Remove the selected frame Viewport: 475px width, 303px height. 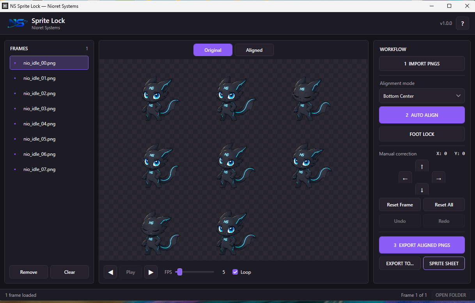pos(28,272)
